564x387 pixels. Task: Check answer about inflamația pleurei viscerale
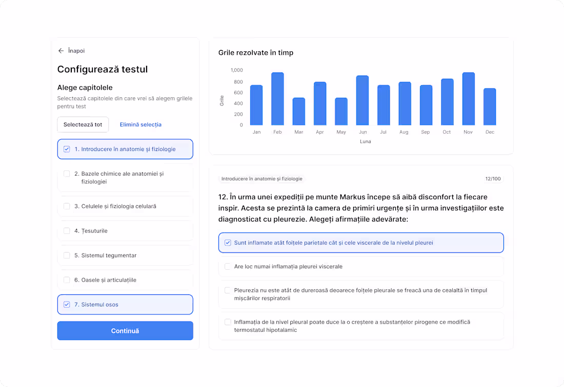(228, 267)
